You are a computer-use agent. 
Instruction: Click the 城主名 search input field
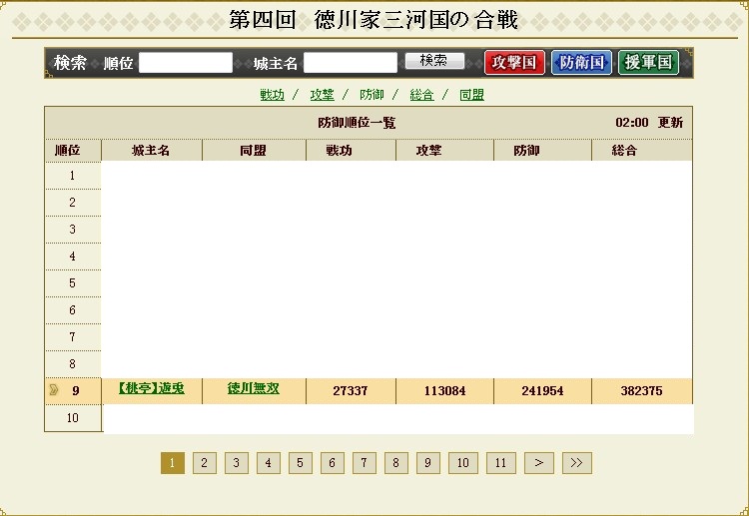point(351,63)
